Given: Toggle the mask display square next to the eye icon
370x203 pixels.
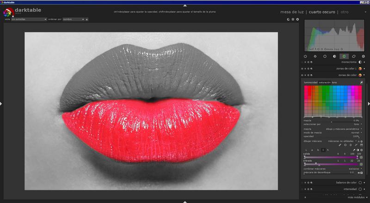Looking at the screenshot, I should coord(362,173).
